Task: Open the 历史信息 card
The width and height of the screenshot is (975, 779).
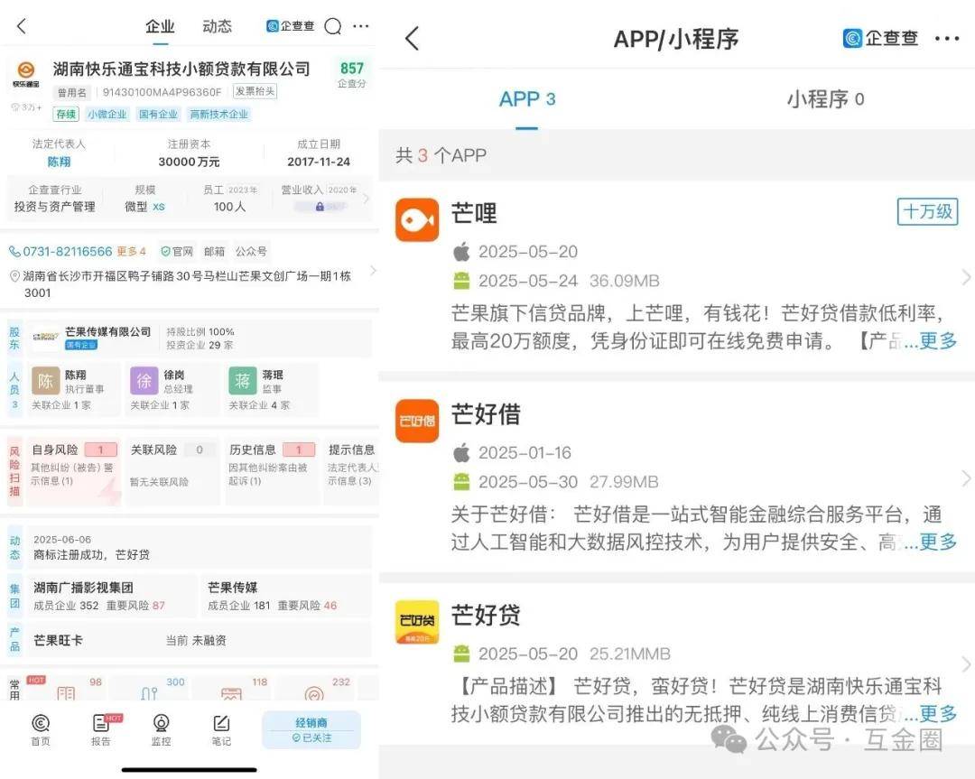Action: (x=272, y=471)
